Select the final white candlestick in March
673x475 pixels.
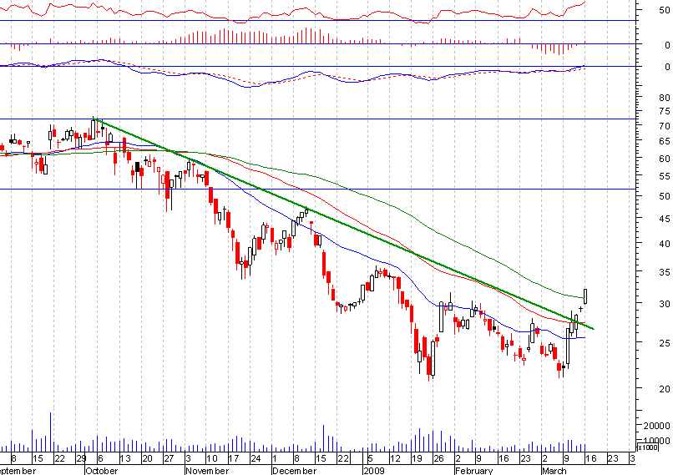(585, 296)
